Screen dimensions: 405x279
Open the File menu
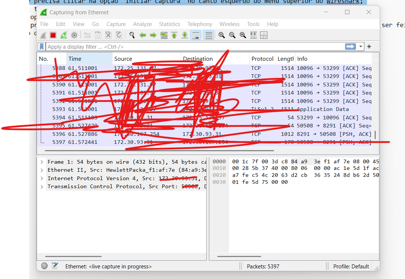pos(44,24)
